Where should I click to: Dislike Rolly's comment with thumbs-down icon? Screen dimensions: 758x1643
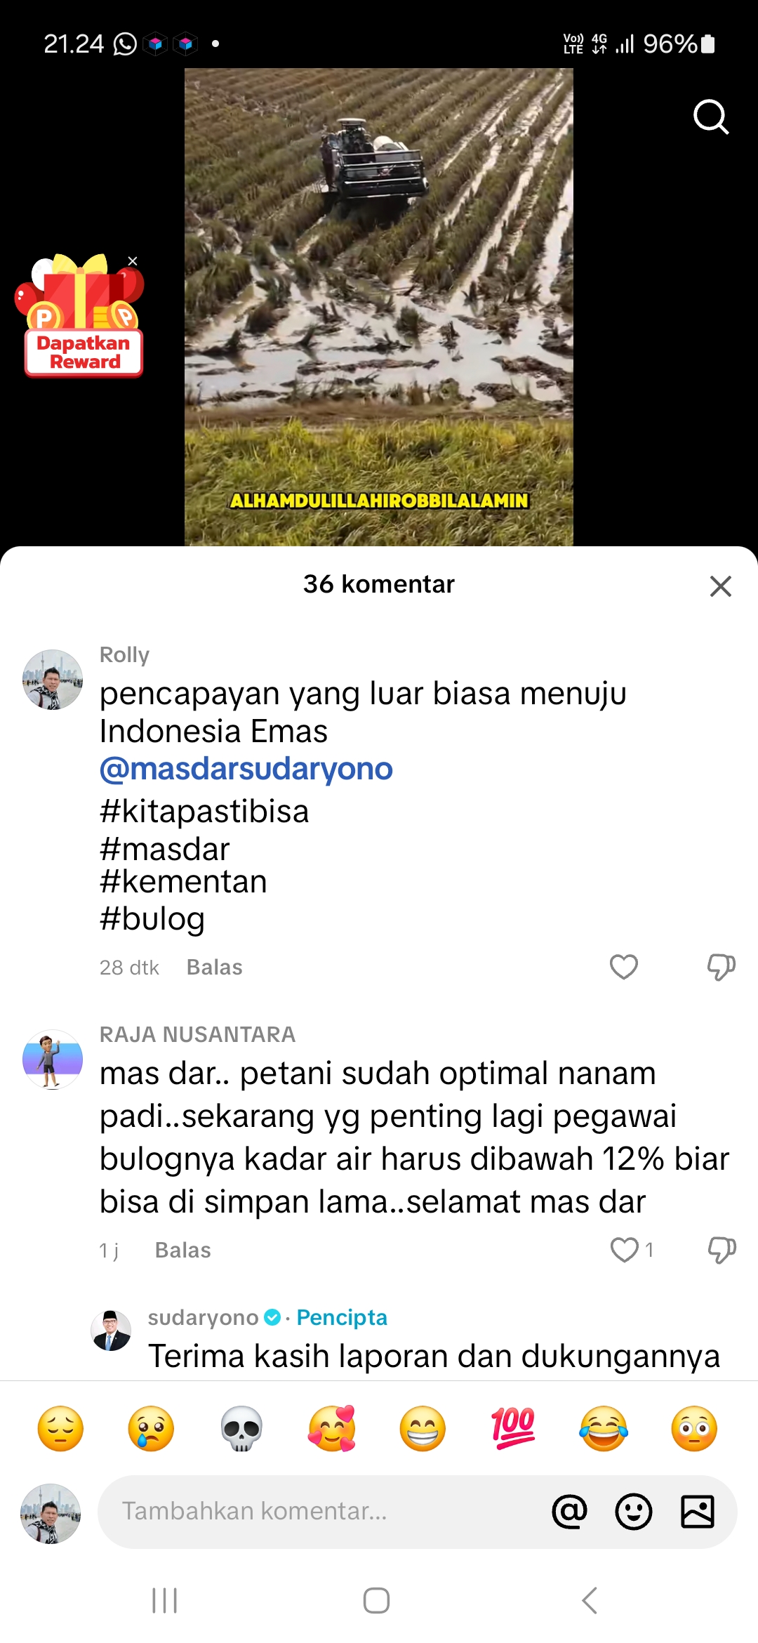click(x=721, y=968)
